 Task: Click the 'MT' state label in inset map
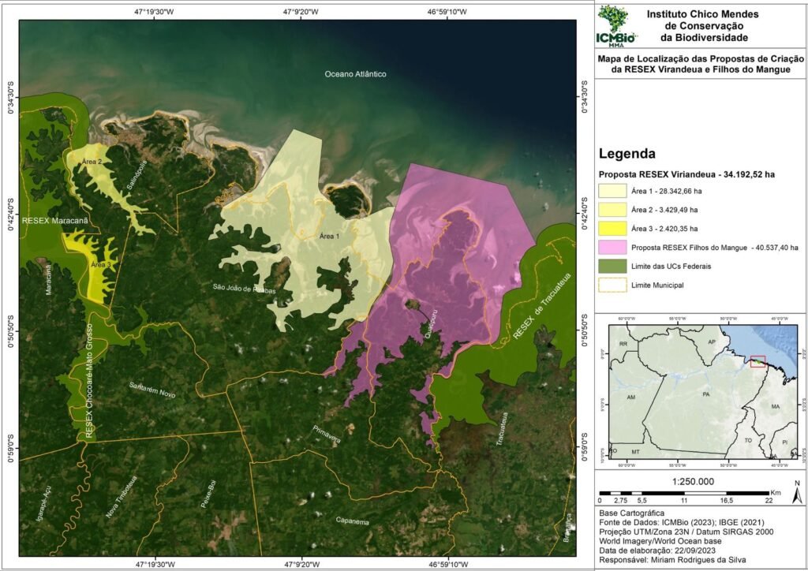[x=635, y=452]
